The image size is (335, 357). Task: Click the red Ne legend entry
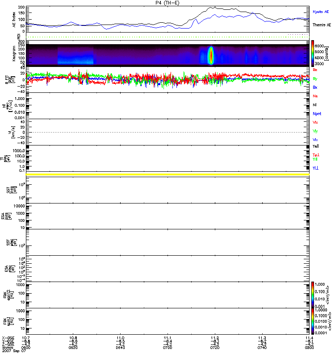coord(315,96)
